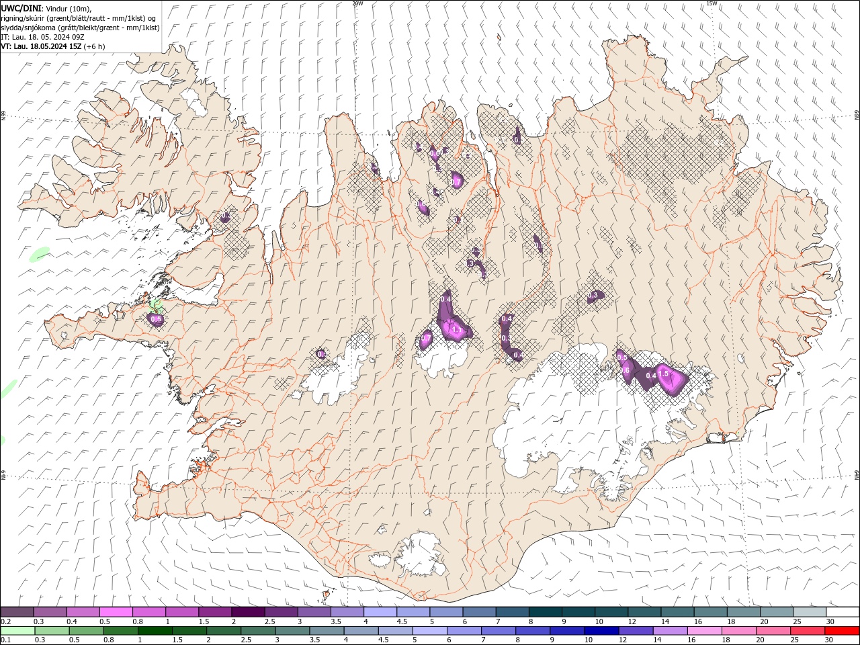Click the lower-scale green swatch starting at 0.8
Viewport: 860px width, 645px height.
click(x=121, y=631)
